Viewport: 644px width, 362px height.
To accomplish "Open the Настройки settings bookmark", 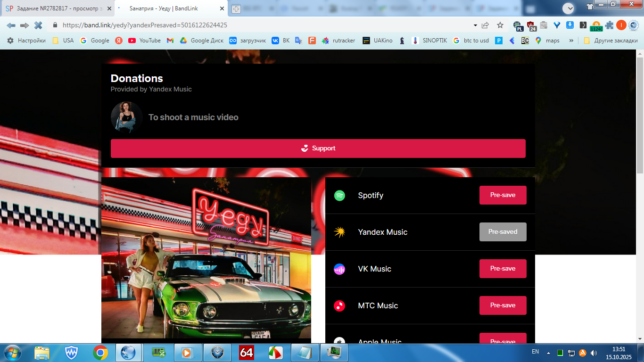I will [x=26, y=41].
